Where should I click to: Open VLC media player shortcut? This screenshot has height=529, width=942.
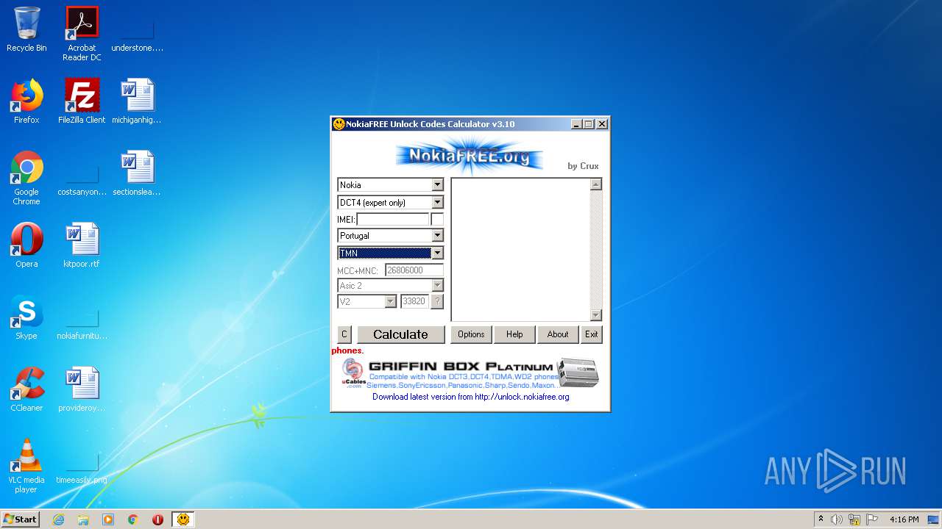(26, 466)
